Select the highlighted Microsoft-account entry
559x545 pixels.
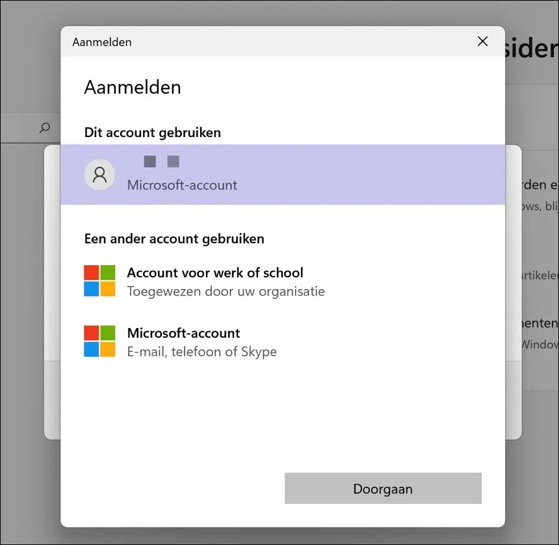tap(283, 175)
